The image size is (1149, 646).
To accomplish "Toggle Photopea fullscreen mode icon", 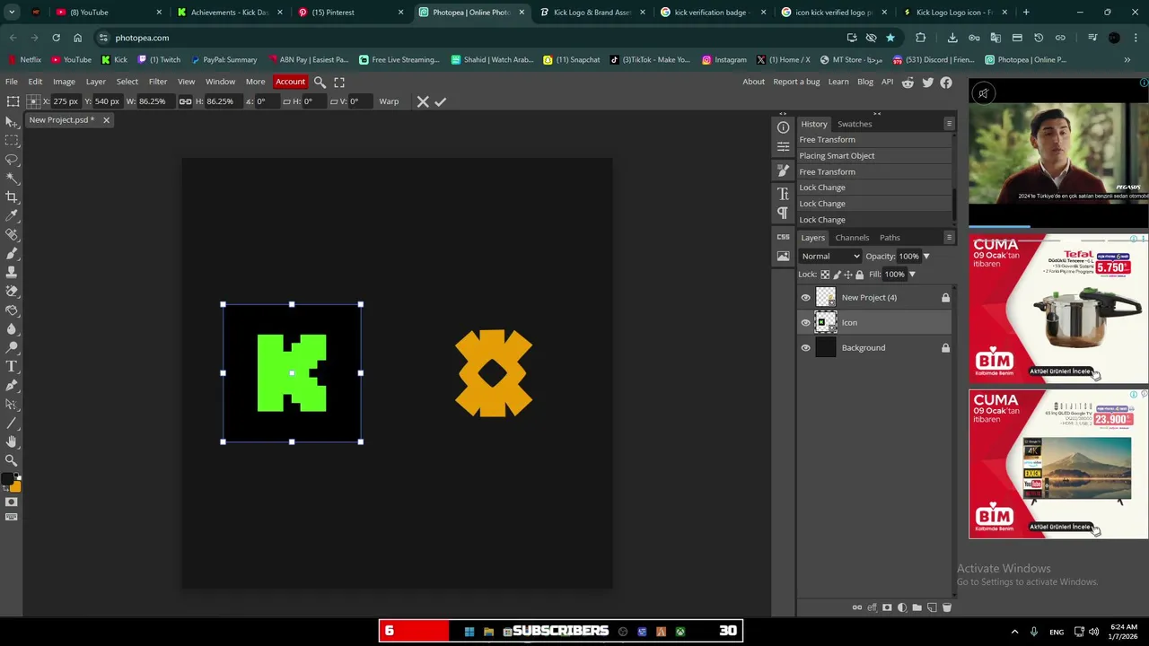I will [339, 82].
